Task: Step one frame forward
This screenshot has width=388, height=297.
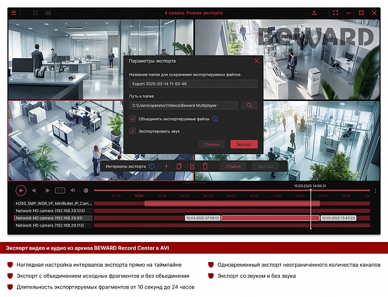Action: click(x=47, y=190)
